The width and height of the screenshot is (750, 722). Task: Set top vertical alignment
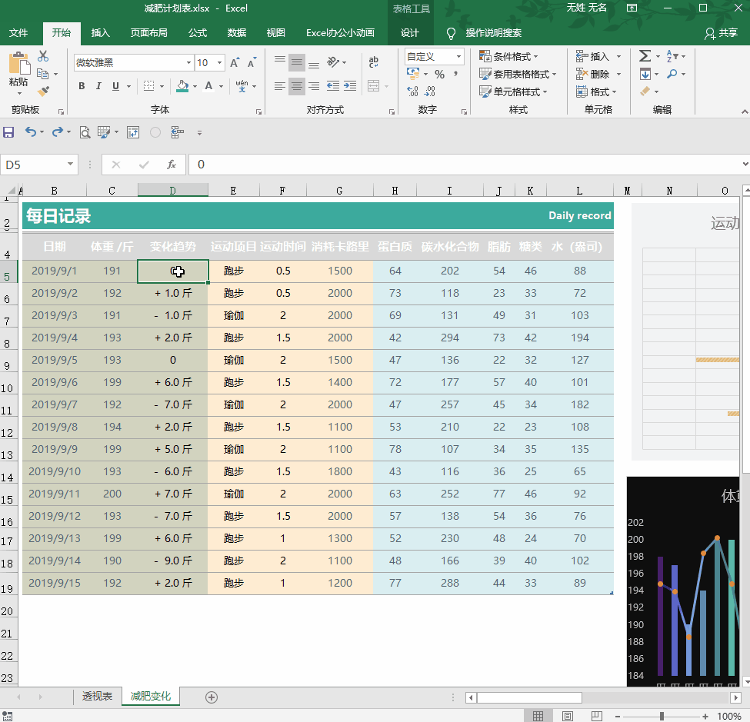tap(280, 62)
